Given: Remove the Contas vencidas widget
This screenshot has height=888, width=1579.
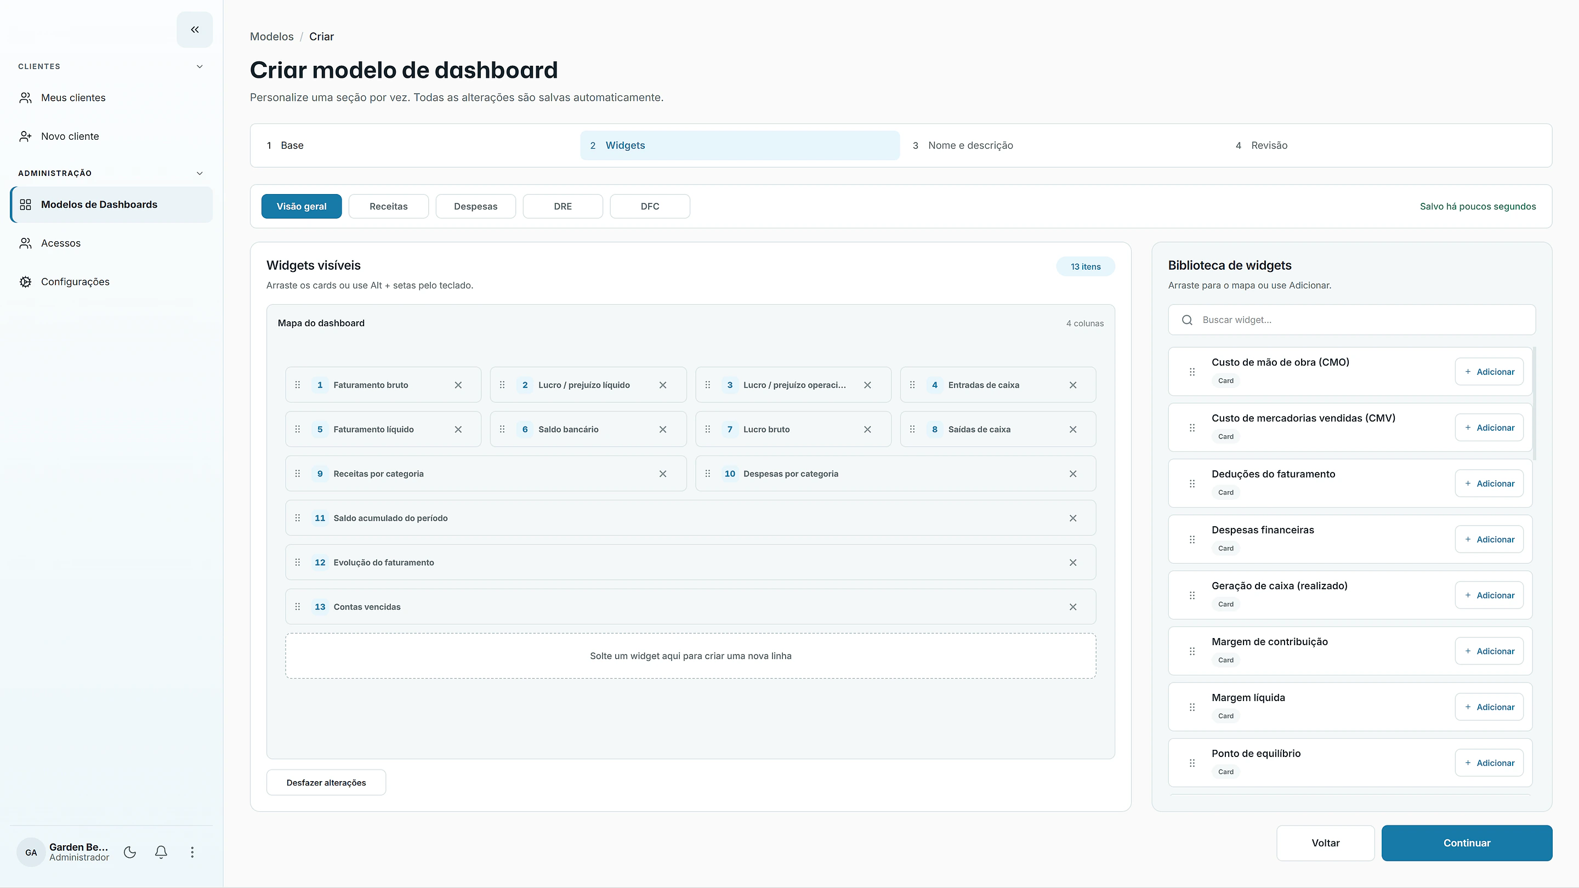Looking at the screenshot, I should tap(1073, 607).
